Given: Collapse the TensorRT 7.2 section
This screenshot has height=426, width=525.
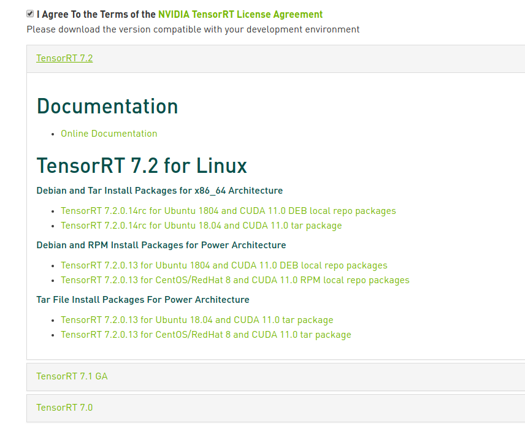Looking at the screenshot, I should (64, 58).
